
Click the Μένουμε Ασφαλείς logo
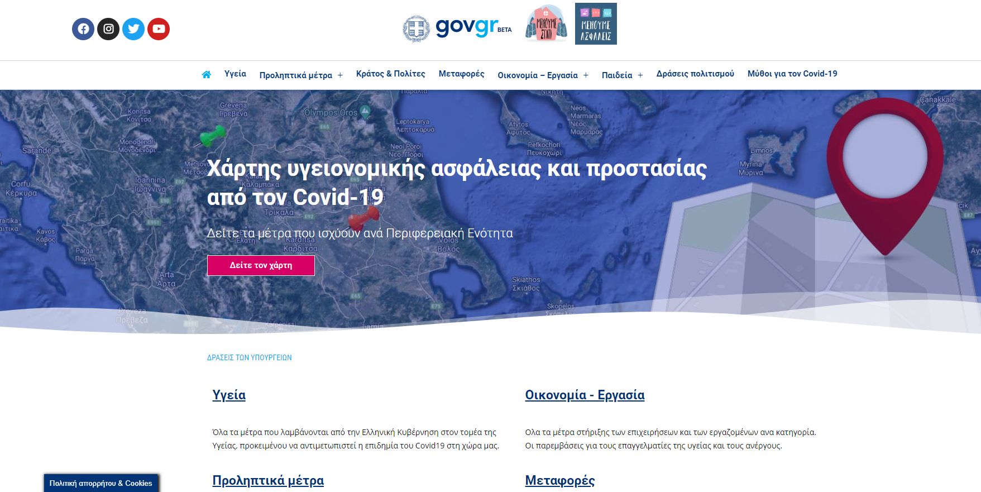click(596, 23)
